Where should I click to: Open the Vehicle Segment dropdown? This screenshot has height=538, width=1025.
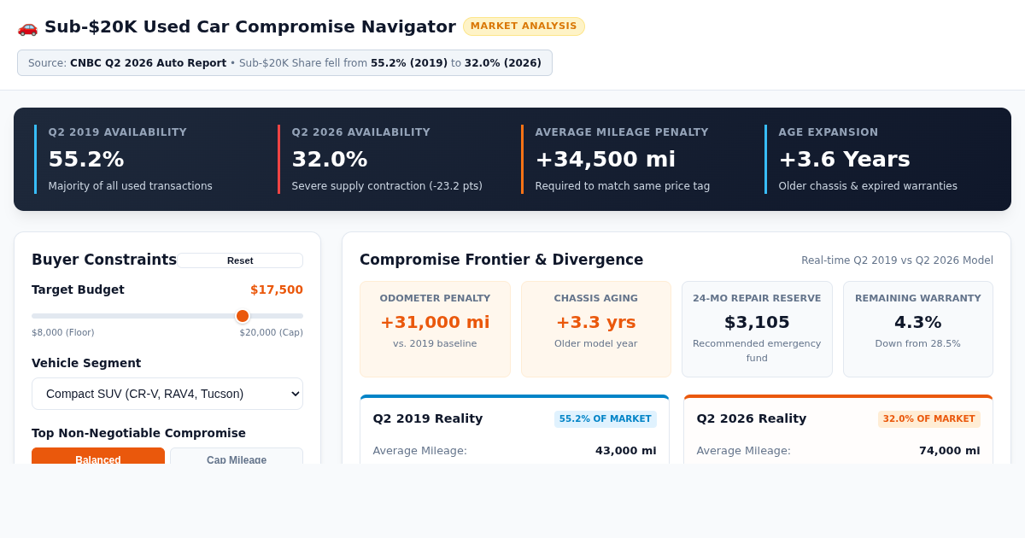(x=167, y=394)
